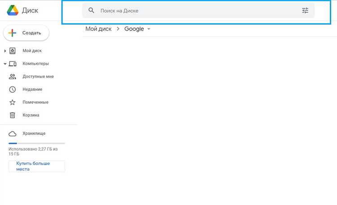
Task: Click the Google Drive logo icon
Action: [x=13, y=10]
